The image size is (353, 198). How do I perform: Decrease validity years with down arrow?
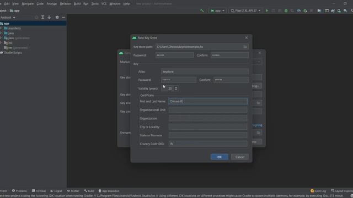[x=176, y=90]
